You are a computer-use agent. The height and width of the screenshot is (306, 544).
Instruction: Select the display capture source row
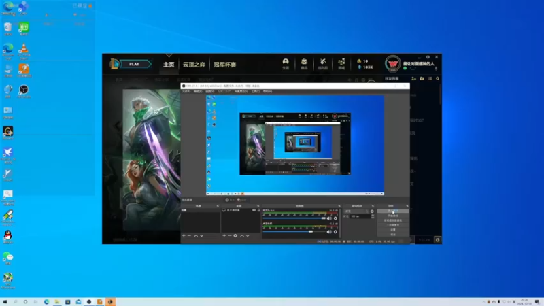coord(241,210)
